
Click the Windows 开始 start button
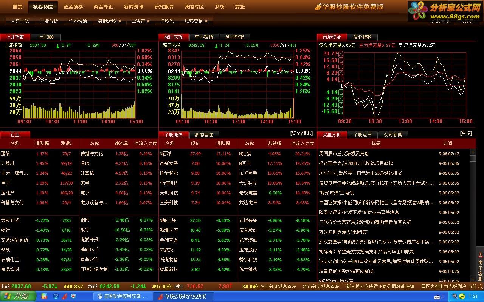pyautogui.click(x=18, y=296)
